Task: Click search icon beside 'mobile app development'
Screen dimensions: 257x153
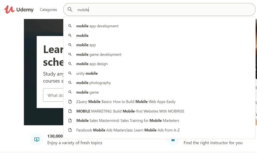Action: pyautogui.click(x=70, y=26)
